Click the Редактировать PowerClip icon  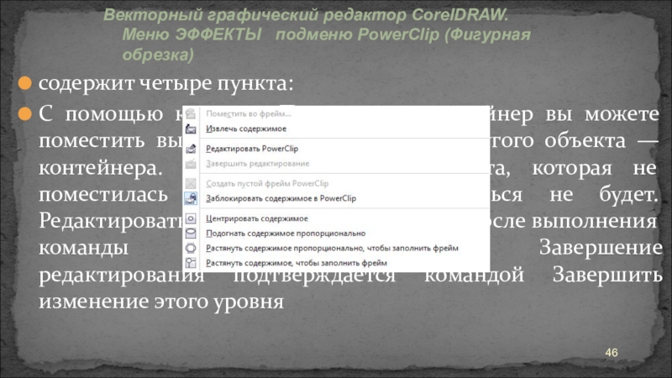click(x=191, y=149)
